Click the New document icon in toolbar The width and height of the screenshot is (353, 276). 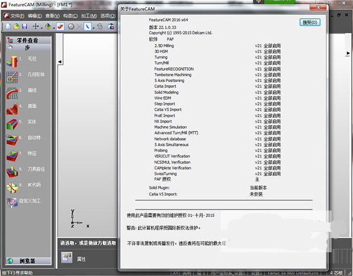tap(8, 26)
